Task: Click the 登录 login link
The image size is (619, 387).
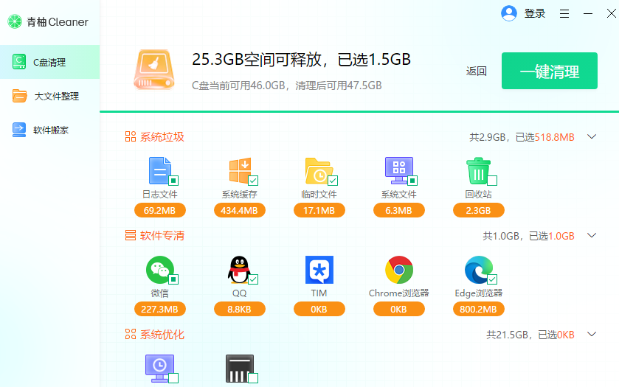Action: (534, 13)
